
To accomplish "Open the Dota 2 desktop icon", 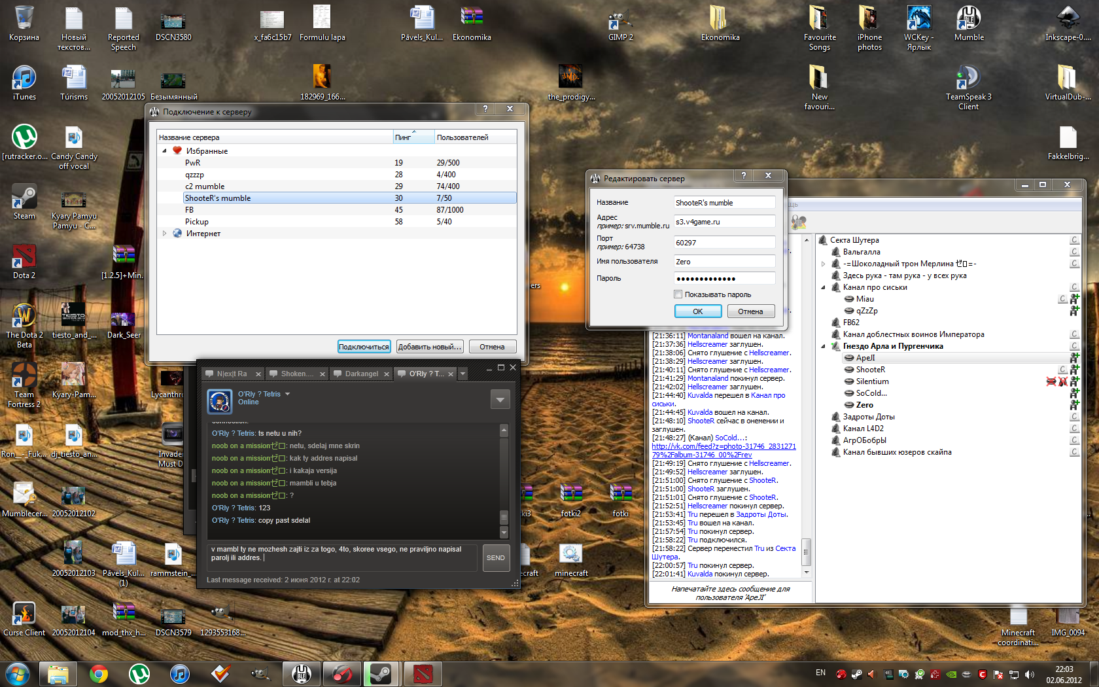I will click(24, 257).
